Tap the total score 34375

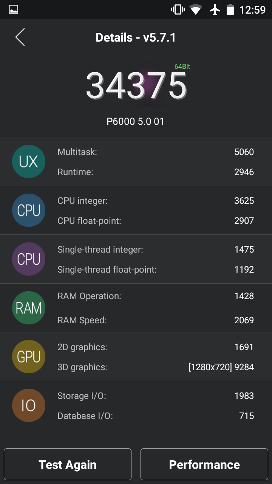pyautogui.click(x=136, y=86)
